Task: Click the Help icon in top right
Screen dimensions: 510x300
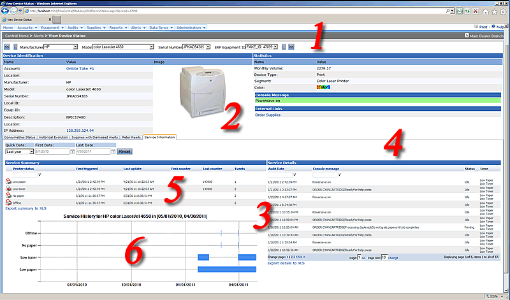Action: pos(493,26)
